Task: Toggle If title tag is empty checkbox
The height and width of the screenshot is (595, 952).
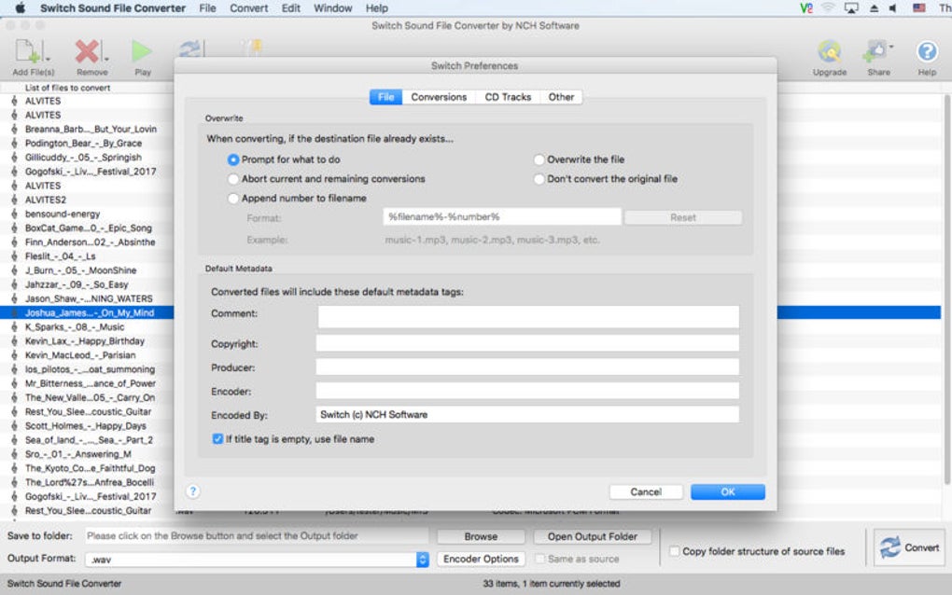Action: tap(217, 438)
